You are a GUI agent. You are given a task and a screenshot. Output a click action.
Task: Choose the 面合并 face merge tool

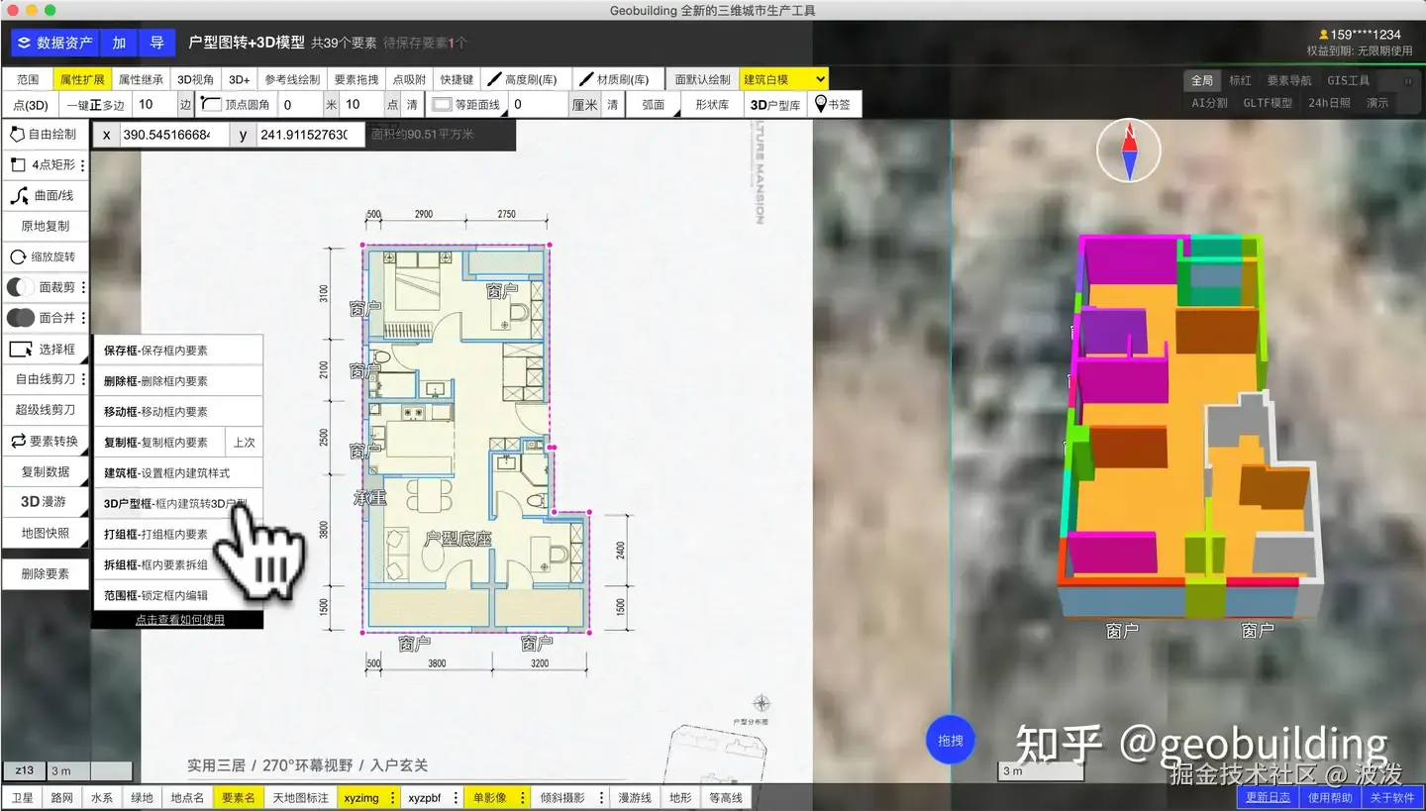[x=40, y=318]
